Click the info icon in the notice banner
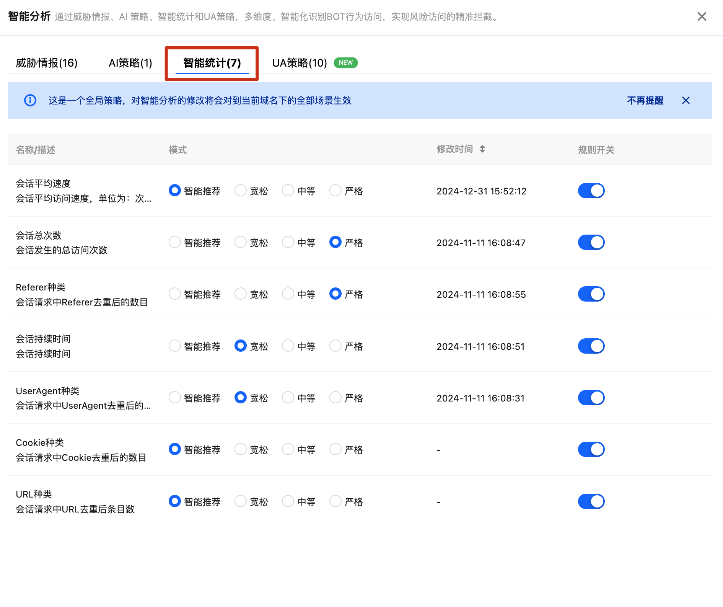Screen dimensions: 723x607 point(30,100)
